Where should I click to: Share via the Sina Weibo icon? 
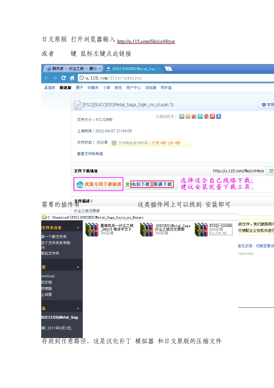194,116
